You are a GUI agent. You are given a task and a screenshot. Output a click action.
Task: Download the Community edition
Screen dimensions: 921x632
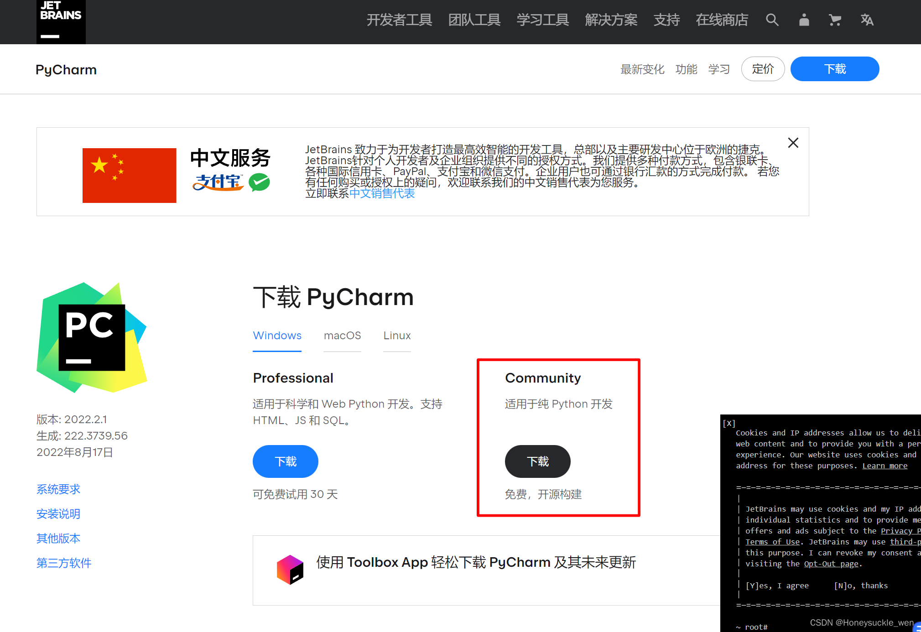[537, 461]
